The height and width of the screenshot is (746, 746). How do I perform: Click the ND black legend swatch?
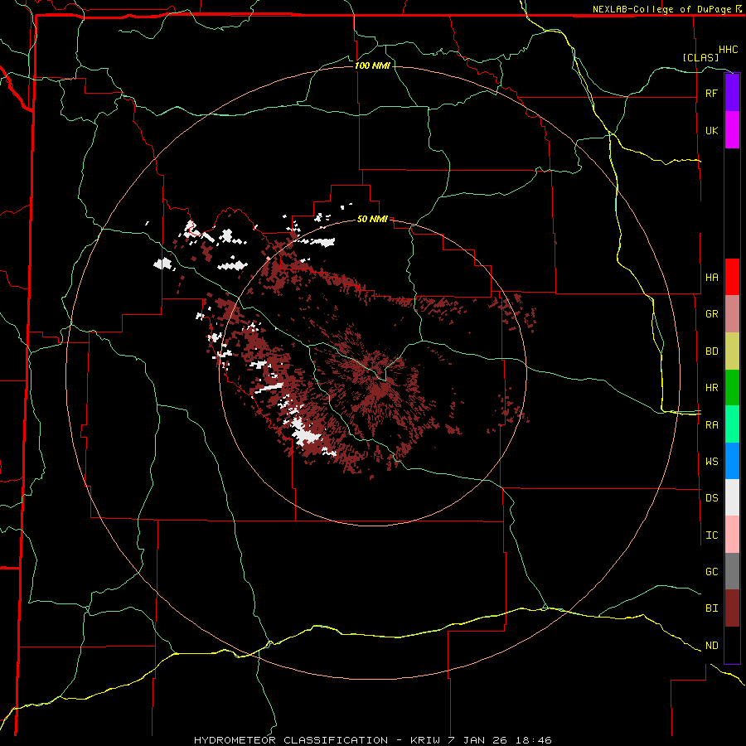[x=732, y=645]
